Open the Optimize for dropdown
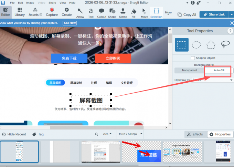The width and height of the screenshot is (234, 167). (212, 80)
